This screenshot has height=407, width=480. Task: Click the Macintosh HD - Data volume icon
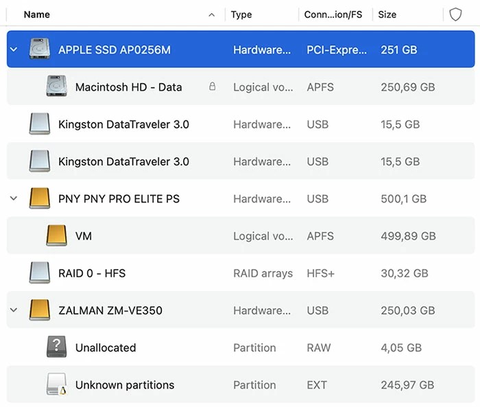tap(57, 86)
